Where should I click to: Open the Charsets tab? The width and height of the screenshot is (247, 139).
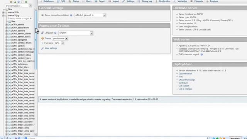click(x=197, y=1)
